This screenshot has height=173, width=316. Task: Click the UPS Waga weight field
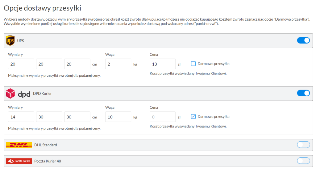click(118, 64)
